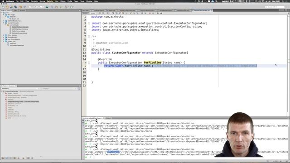Collapse the Source Packages node
This screenshot has width=290, height=163.
pos(3,23)
